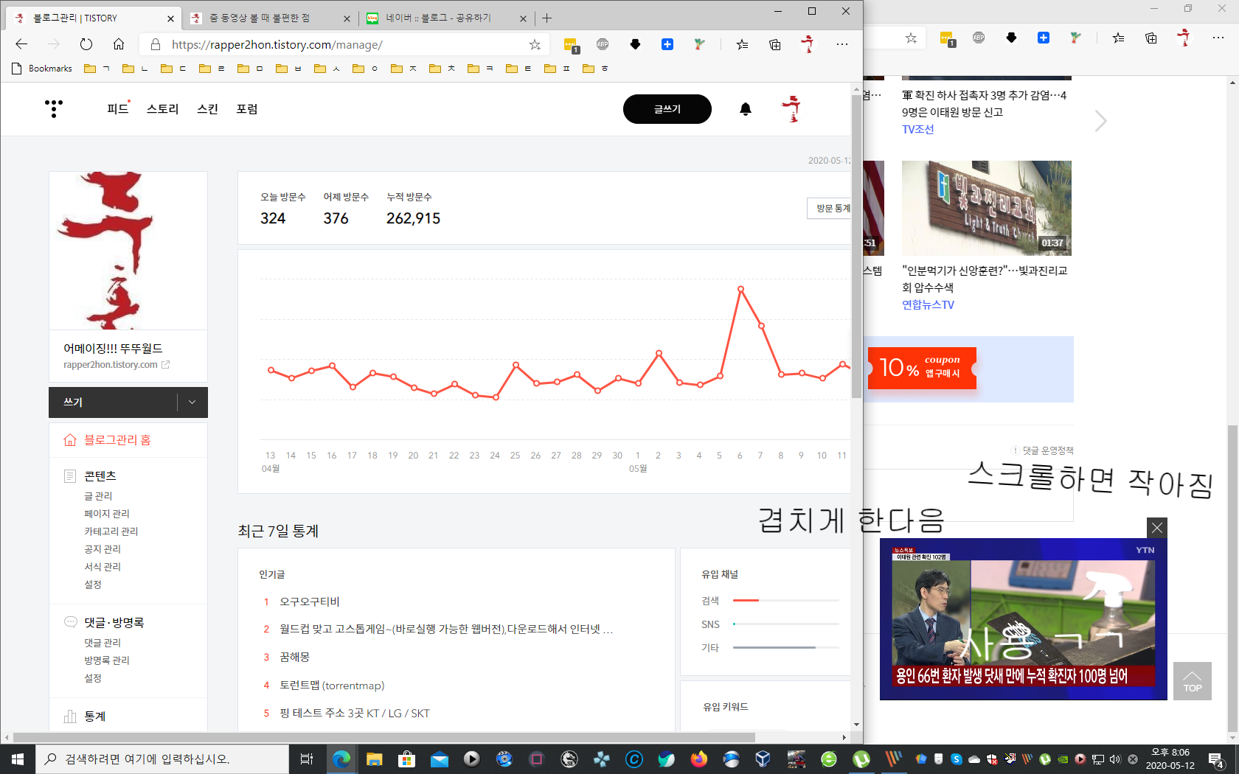Viewport: 1239px width, 774px height.
Task: Click the peak data point on visitor chart
Action: pos(740,289)
